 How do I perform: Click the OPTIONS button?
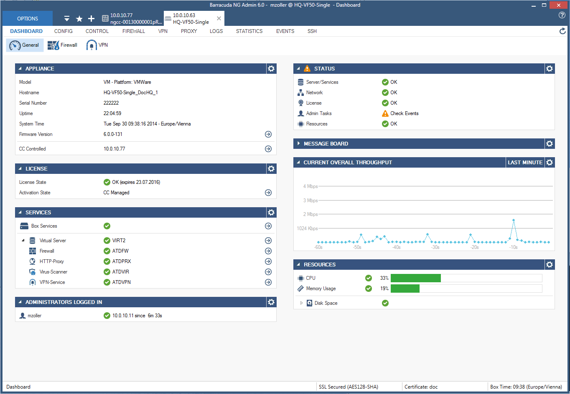[28, 18]
